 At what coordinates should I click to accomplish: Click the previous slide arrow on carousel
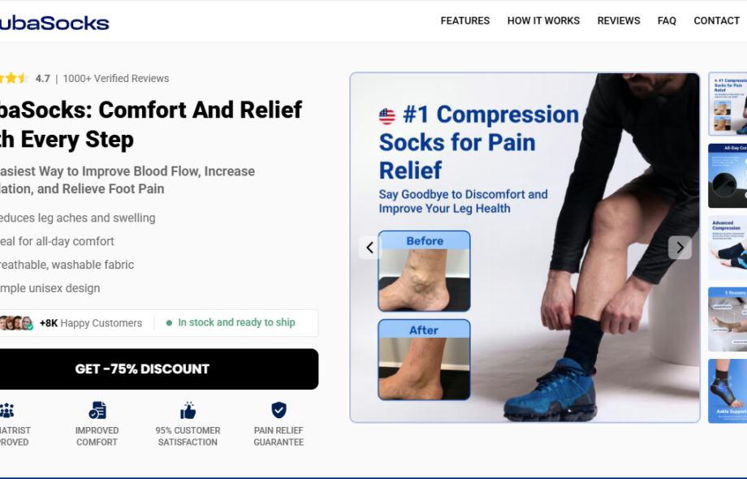point(369,248)
